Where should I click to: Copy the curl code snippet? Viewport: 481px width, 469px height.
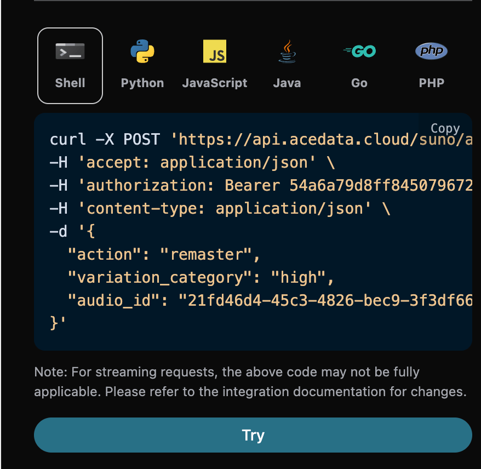[x=445, y=128]
